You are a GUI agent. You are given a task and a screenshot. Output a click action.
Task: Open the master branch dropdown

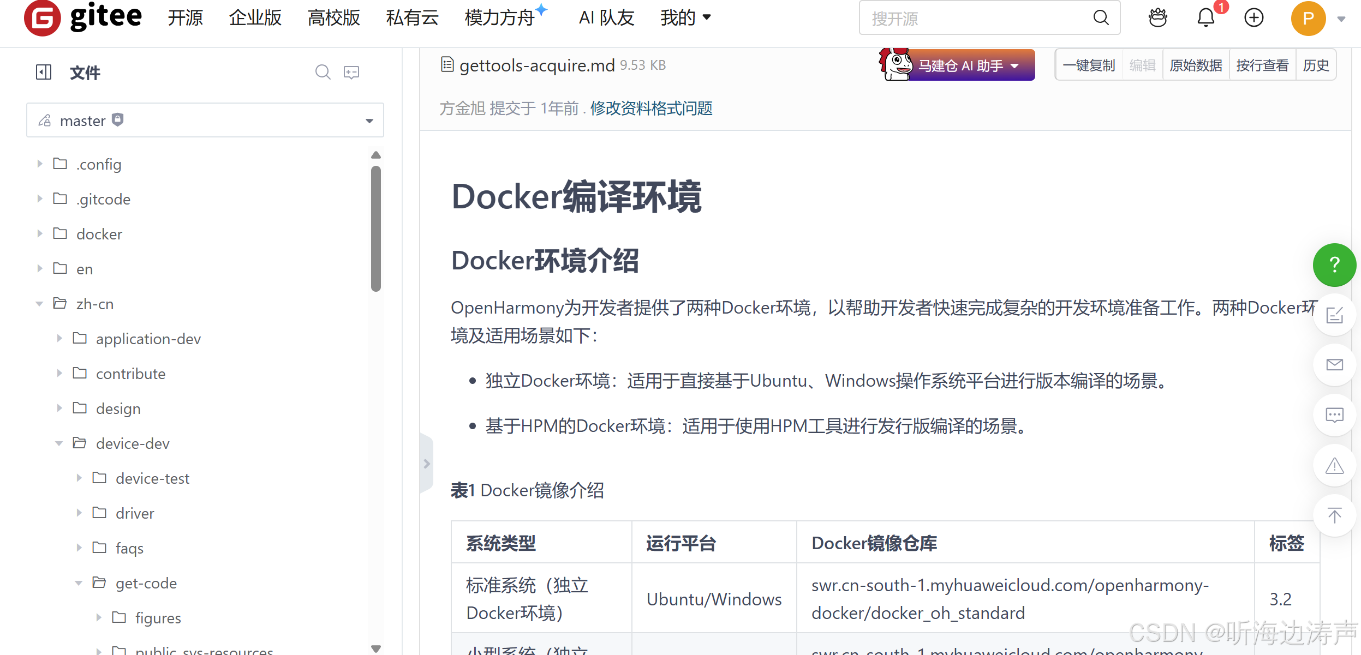tap(205, 120)
